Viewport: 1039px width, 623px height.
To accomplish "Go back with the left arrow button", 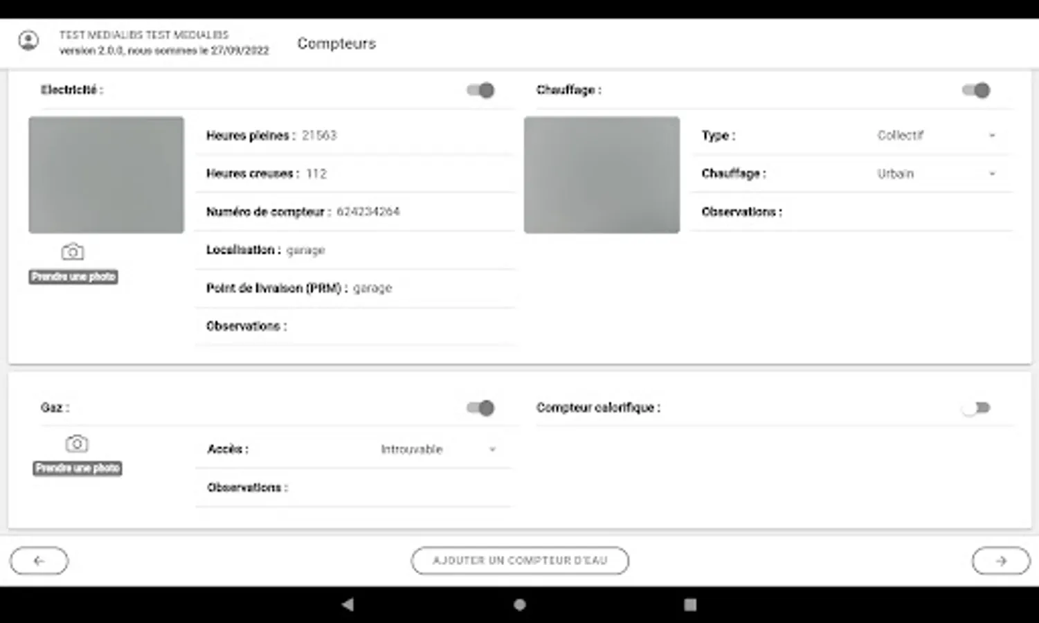I will pos(39,561).
